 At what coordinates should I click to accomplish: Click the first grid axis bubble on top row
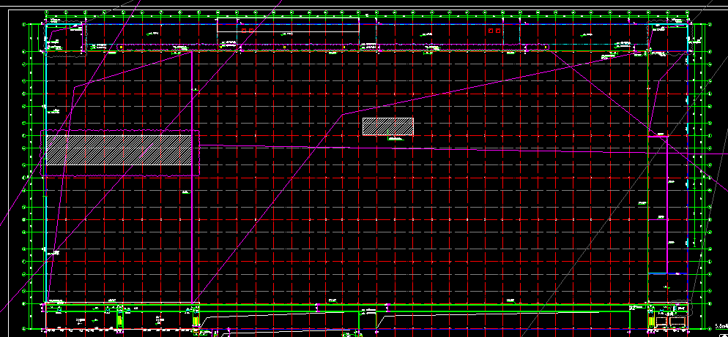point(45,12)
